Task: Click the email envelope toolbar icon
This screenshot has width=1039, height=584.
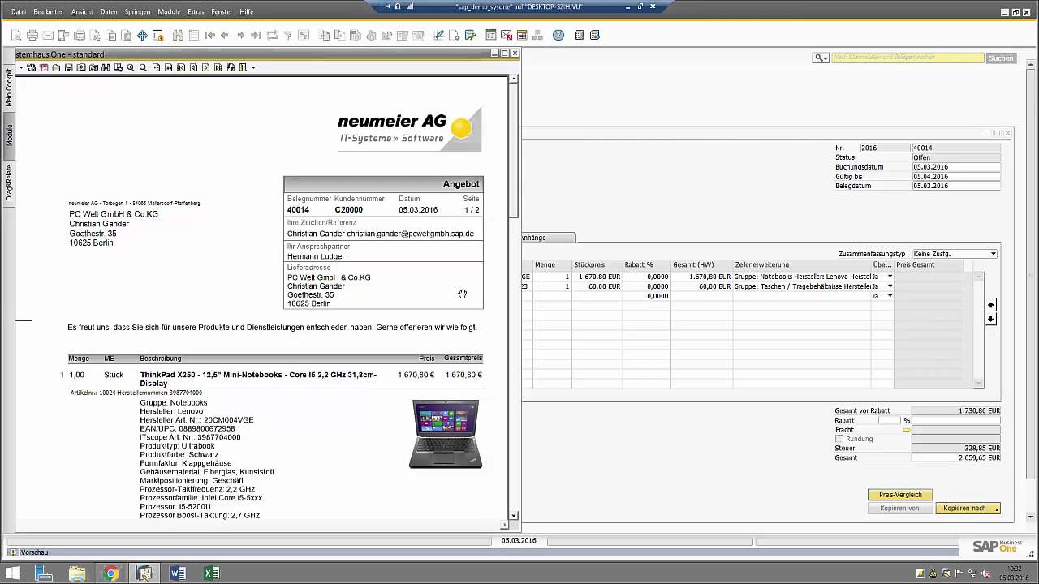Action: (x=48, y=36)
